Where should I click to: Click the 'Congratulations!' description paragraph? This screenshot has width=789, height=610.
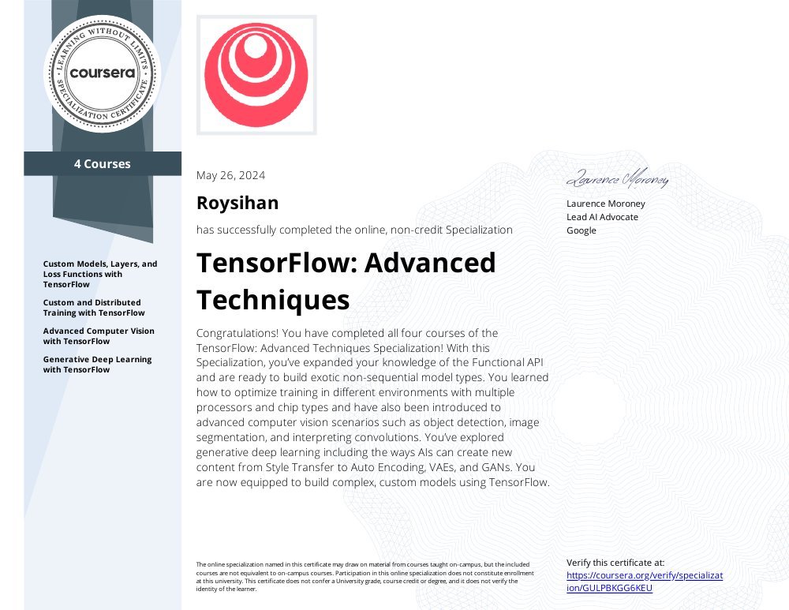tap(373, 408)
